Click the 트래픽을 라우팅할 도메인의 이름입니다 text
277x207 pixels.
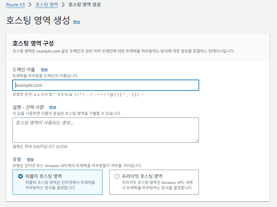[46, 76]
